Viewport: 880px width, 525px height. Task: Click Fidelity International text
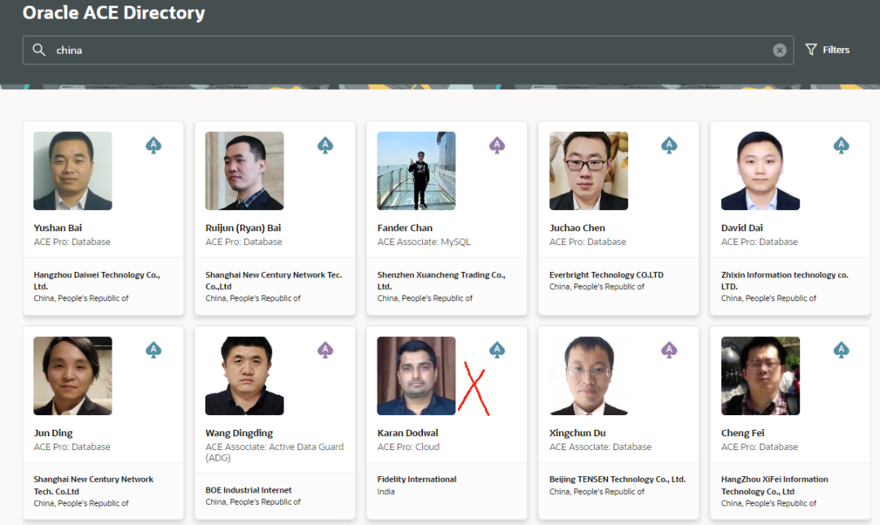(x=416, y=479)
